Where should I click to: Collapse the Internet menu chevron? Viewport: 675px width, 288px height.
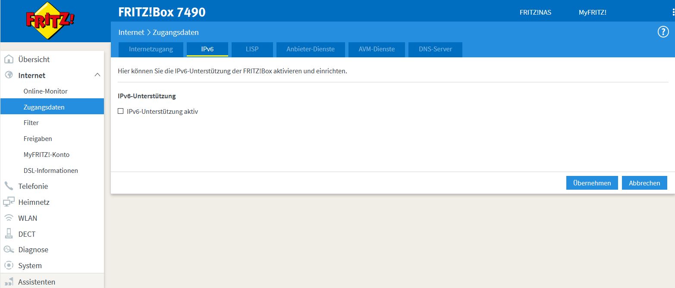97,75
